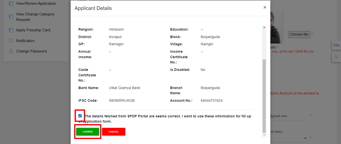Click the I AGREE button
The image size is (341, 144).
click(87, 132)
